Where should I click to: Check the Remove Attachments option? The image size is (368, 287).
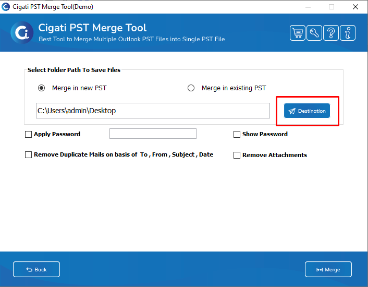(x=237, y=156)
